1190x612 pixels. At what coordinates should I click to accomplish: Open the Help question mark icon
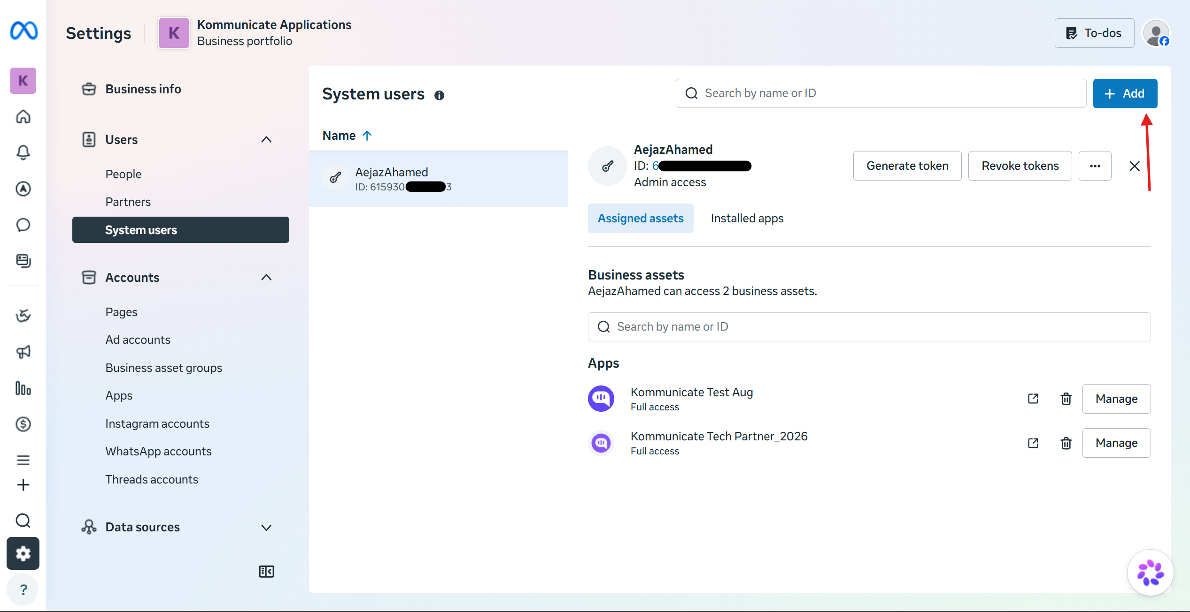click(x=23, y=589)
